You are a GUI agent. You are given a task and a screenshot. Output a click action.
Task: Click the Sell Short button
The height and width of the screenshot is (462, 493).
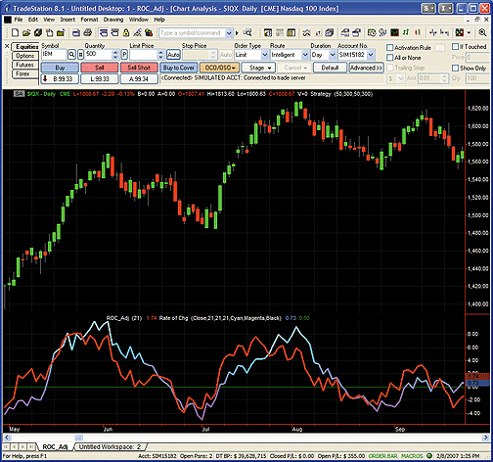coord(139,68)
